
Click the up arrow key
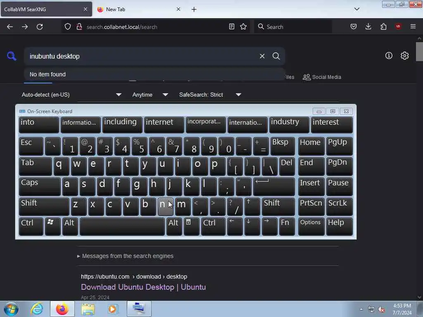pyautogui.click(x=252, y=207)
